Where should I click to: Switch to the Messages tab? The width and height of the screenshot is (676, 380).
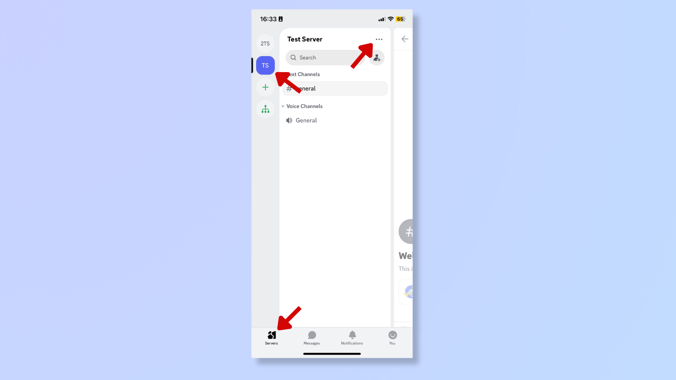(312, 338)
